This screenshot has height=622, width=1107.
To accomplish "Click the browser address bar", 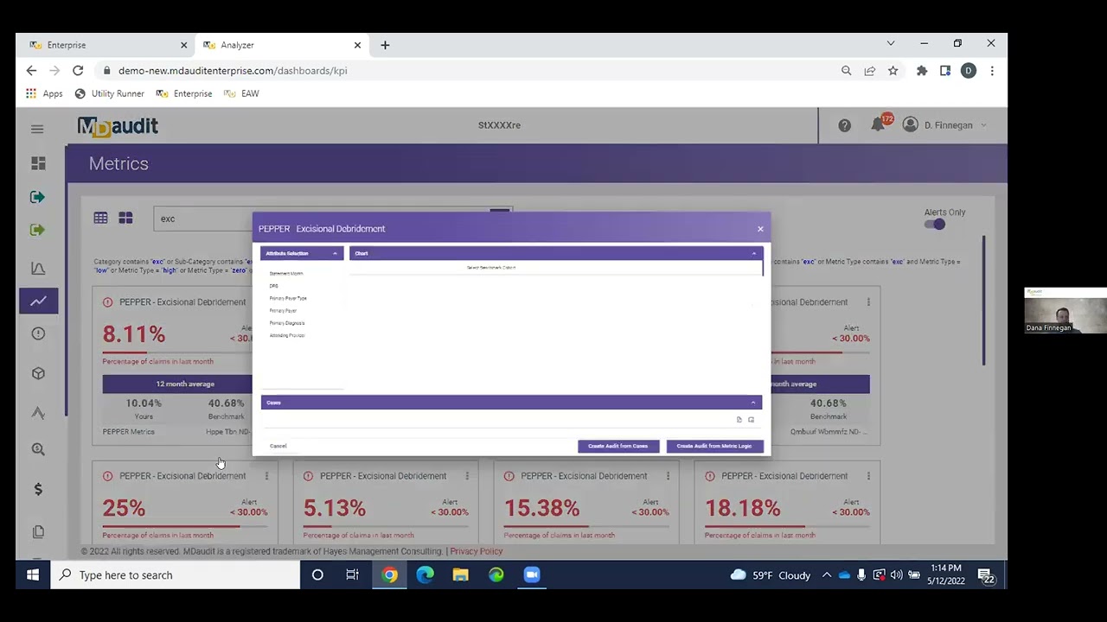I will point(467,71).
